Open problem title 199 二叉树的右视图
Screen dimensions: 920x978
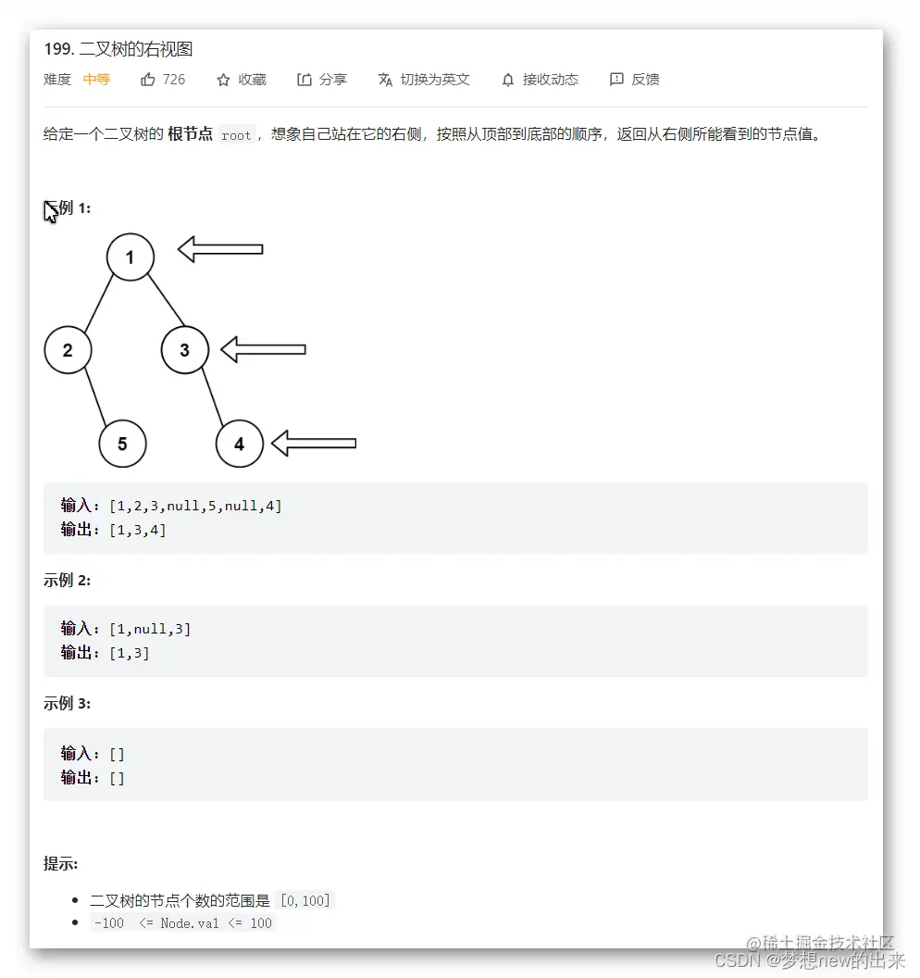118,49
